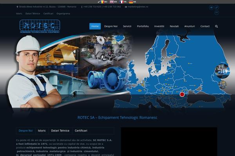Click heading ROTEC SA – Echipament Tehnologic Romanesc

click(x=117, y=117)
